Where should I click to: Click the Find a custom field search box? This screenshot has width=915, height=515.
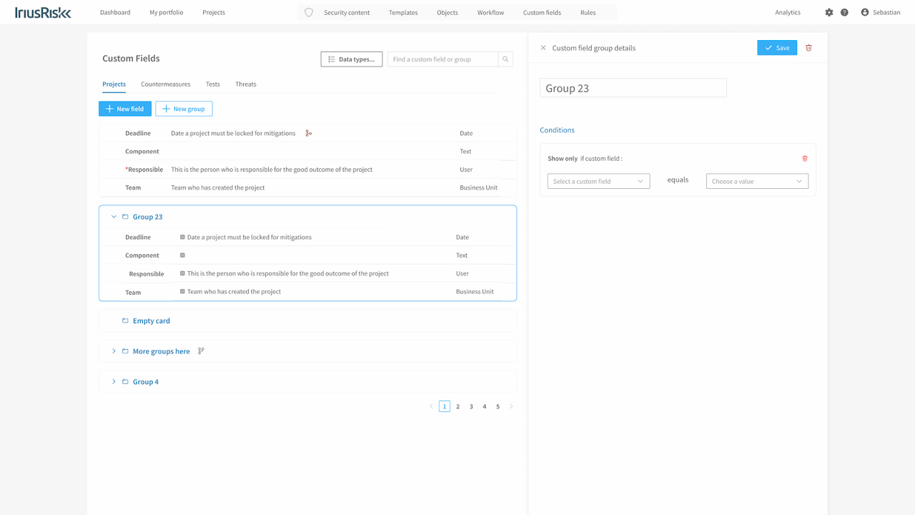442,59
